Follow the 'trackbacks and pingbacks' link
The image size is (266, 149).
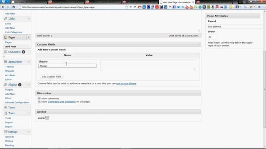(62, 102)
